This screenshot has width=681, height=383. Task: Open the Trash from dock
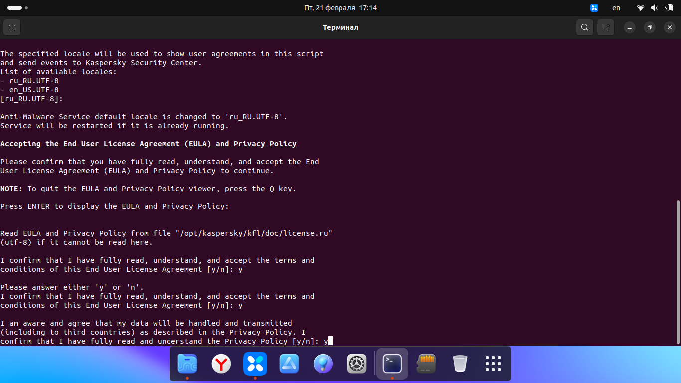(x=460, y=364)
